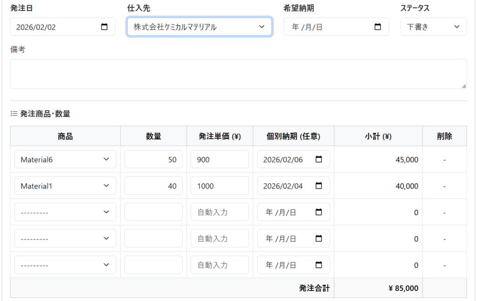
Task: Open calendar icon in fourth row 個別納期
Action: 319,238
